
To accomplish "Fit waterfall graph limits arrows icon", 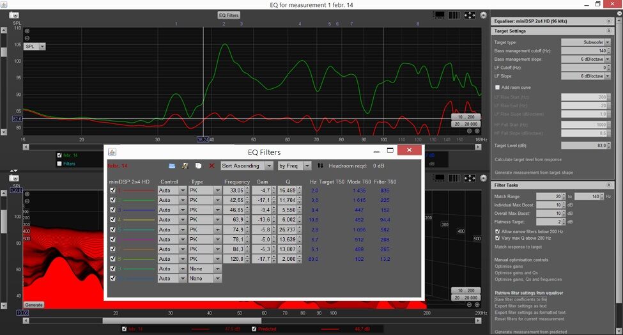I will click(470, 178).
